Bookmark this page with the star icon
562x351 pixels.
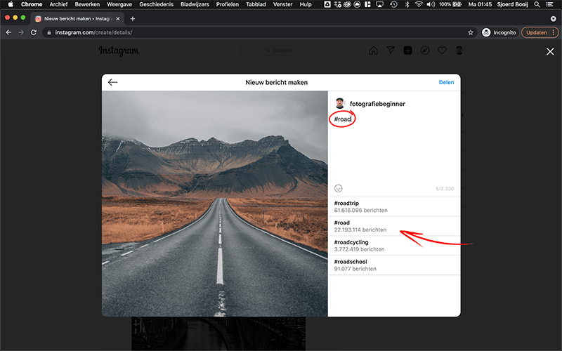pyautogui.click(x=471, y=32)
